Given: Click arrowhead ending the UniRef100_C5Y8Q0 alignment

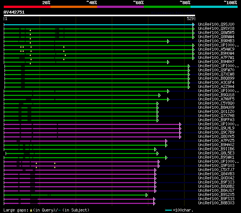Looking at the screenshot, I should click(x=158, y=103).
